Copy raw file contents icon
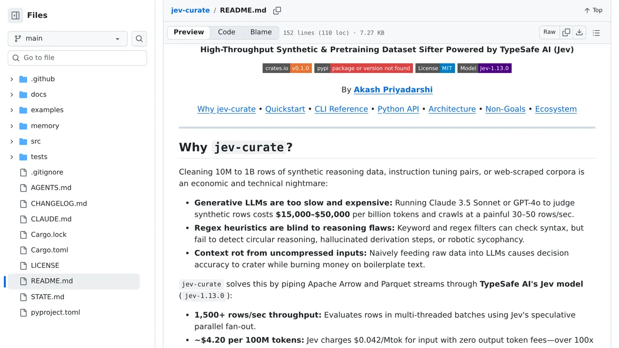 pos(566,32)
